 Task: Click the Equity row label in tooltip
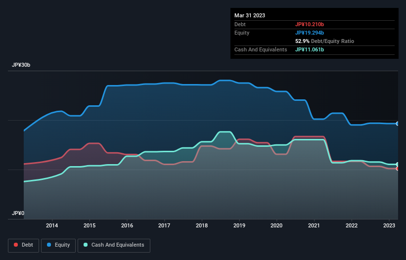coord(242,33)
